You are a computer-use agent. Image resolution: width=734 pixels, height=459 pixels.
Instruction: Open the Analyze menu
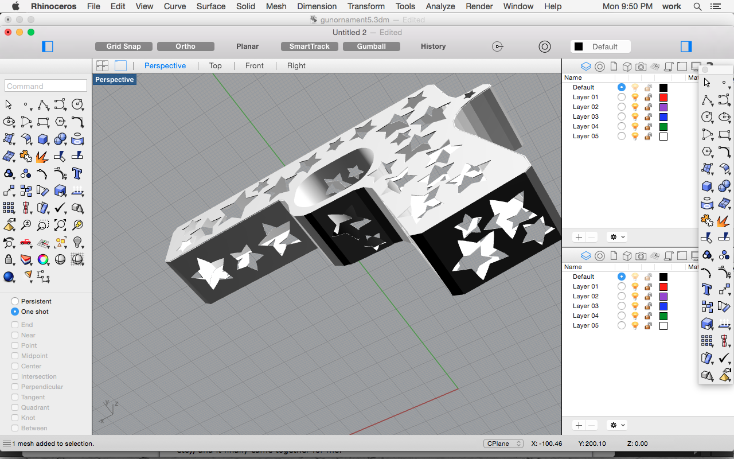(440, 6)
